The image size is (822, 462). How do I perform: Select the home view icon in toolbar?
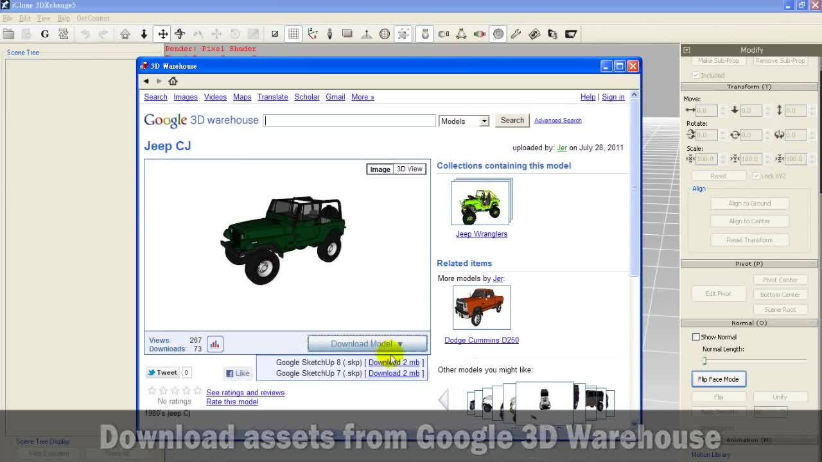tap(125, 34)
